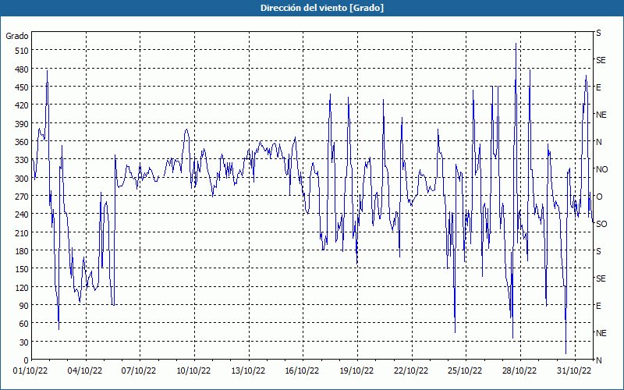The width and height of the screenshot is (624, 390).
Task: Select the 10/10/22 date label
Action: (x=193, y=370)
